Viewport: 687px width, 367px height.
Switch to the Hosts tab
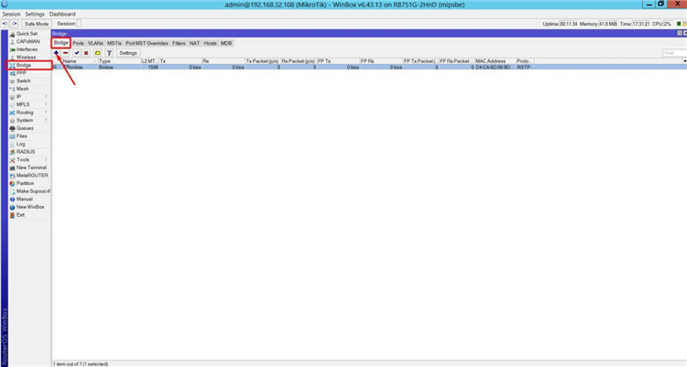pyautogui.click(x=211, y=43)
